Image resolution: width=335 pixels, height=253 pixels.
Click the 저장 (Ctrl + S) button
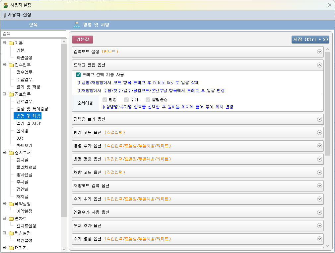tap(310, 40)
